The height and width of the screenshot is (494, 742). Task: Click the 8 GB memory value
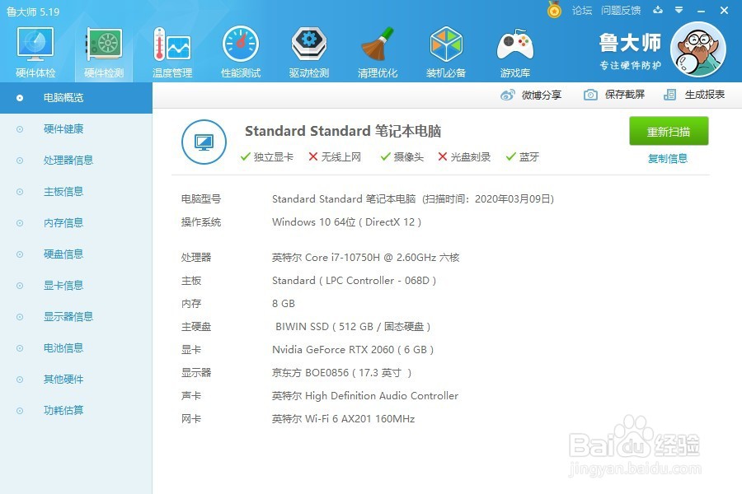point(284,304)
